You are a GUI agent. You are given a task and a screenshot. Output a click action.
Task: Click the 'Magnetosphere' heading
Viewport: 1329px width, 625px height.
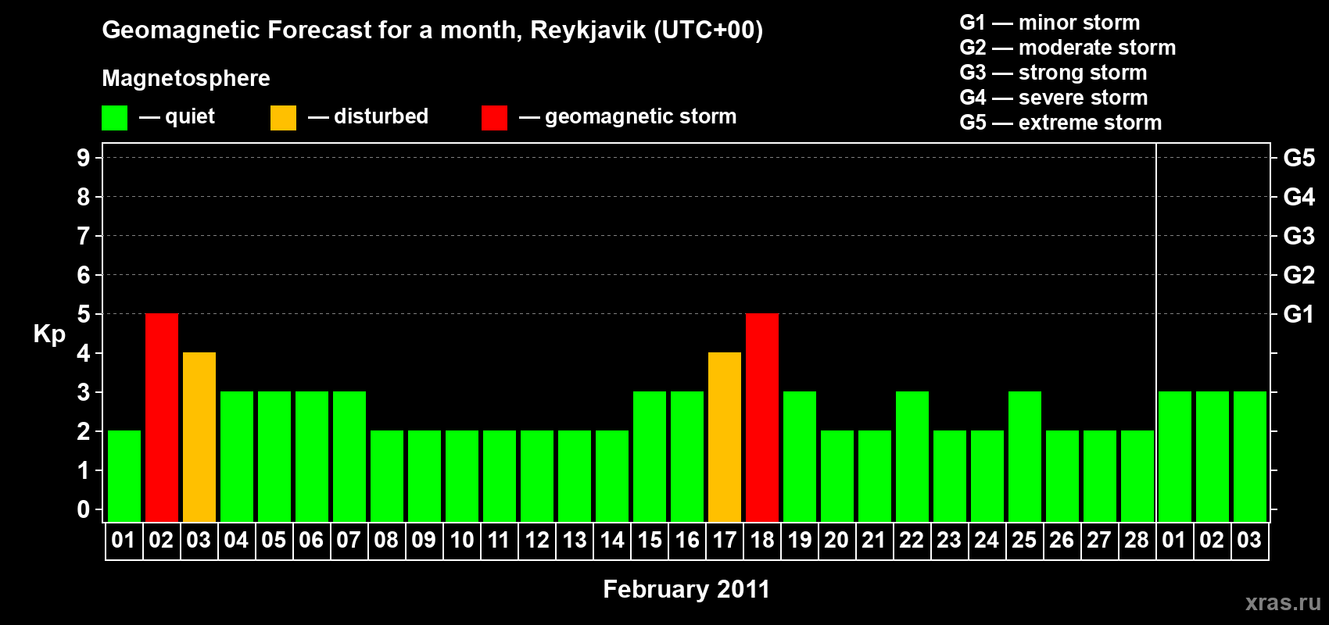pyautogui.click(x=186, y=78)
